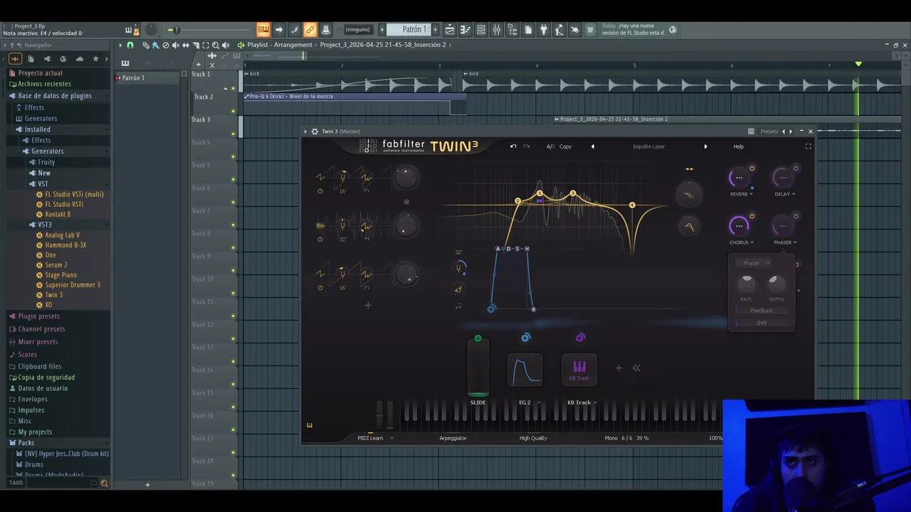Image resolution: width=911 pixels, height=512 pixels.
Task: Open Effects under Base de datos de plugins
Action: pyautogui.click(x=34, y=107)
